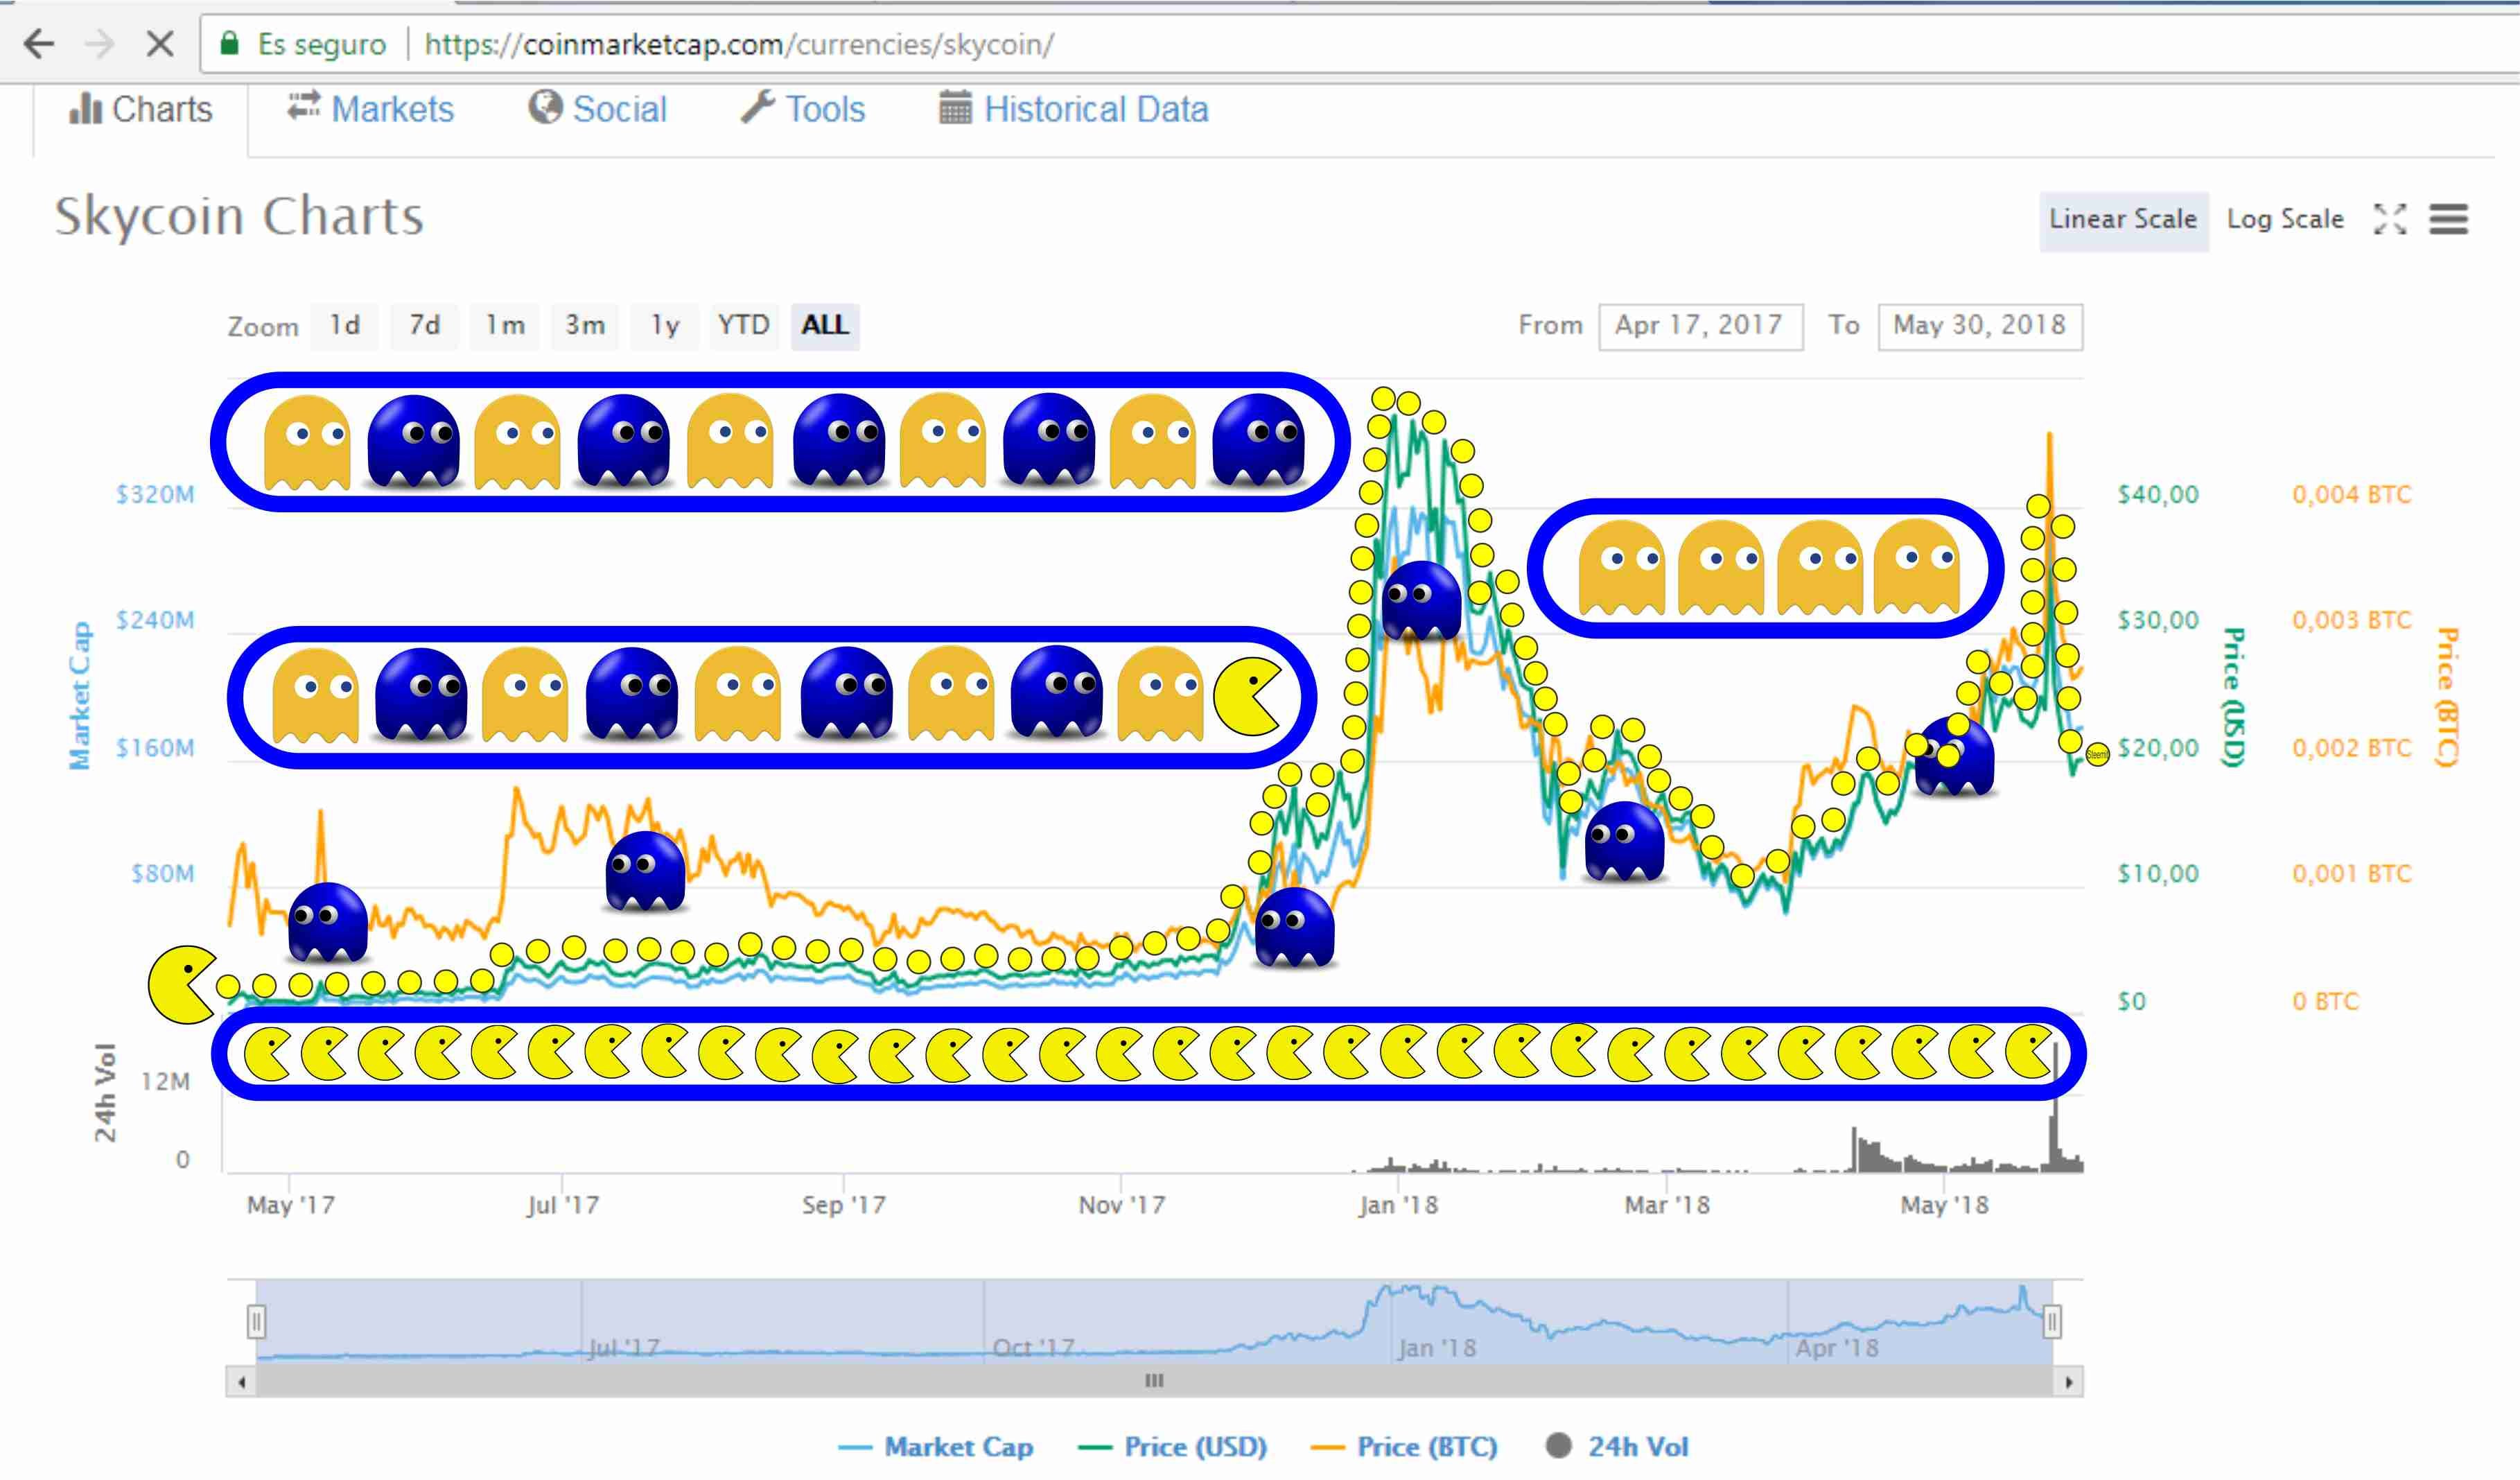The width and height of the screenshot is (2520, 1480).
Task: Click the Apr '18 label in navigator
Action: click(x=1837, y=1348)
